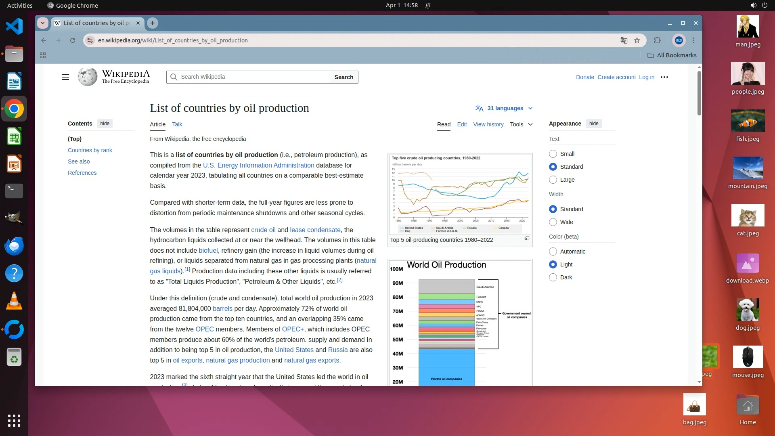Click the Google Translate page icon
This screenshot has width=775, height=436.
click(624, 40)
